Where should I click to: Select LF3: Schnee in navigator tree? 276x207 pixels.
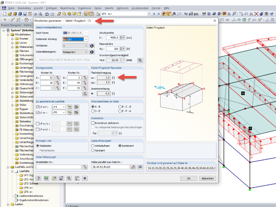31,183
